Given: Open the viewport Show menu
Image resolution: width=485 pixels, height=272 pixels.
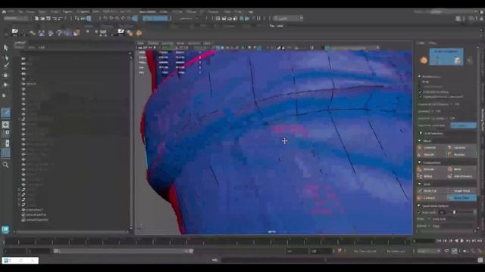Looking at the screenshot, I should 180,43.
